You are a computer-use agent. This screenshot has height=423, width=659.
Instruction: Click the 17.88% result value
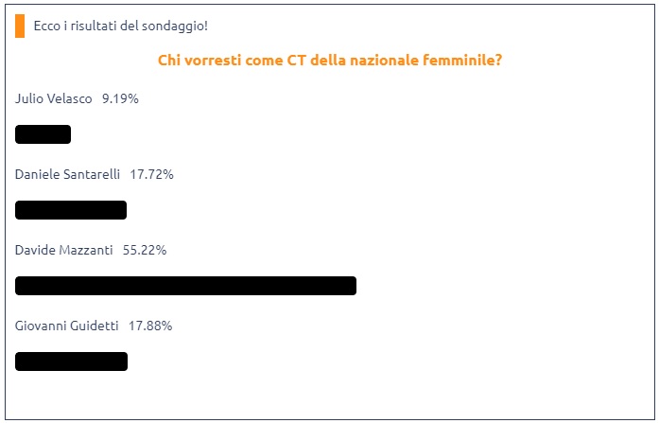click(x=150, y=326)
